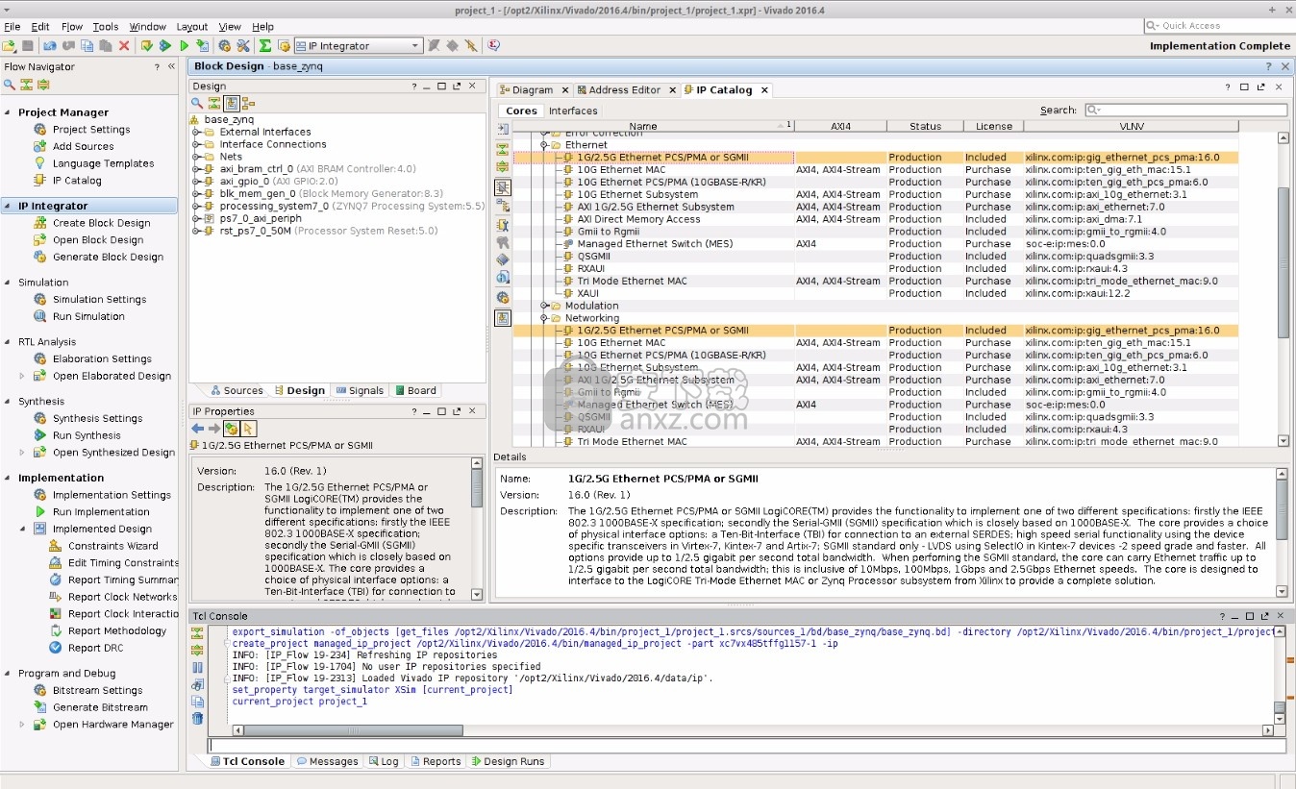Open the Design Runs tab
This screenshot has height=789, width=1296.
507,761
